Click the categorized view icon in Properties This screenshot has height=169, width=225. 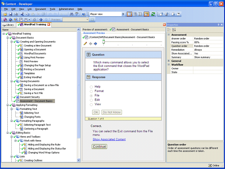click(169, 30)
